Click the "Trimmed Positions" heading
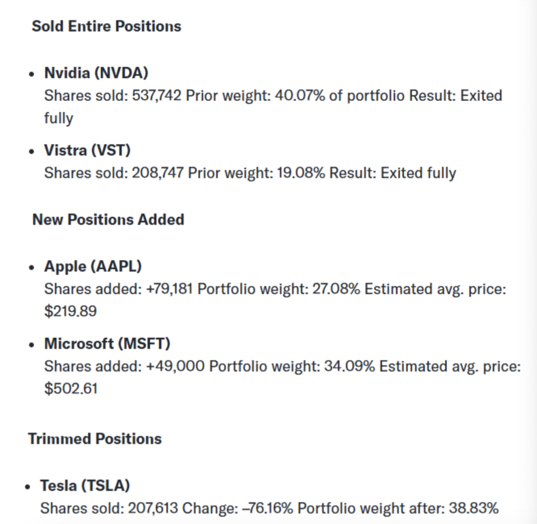Screen dimensions: 537x524 [94, 439]
